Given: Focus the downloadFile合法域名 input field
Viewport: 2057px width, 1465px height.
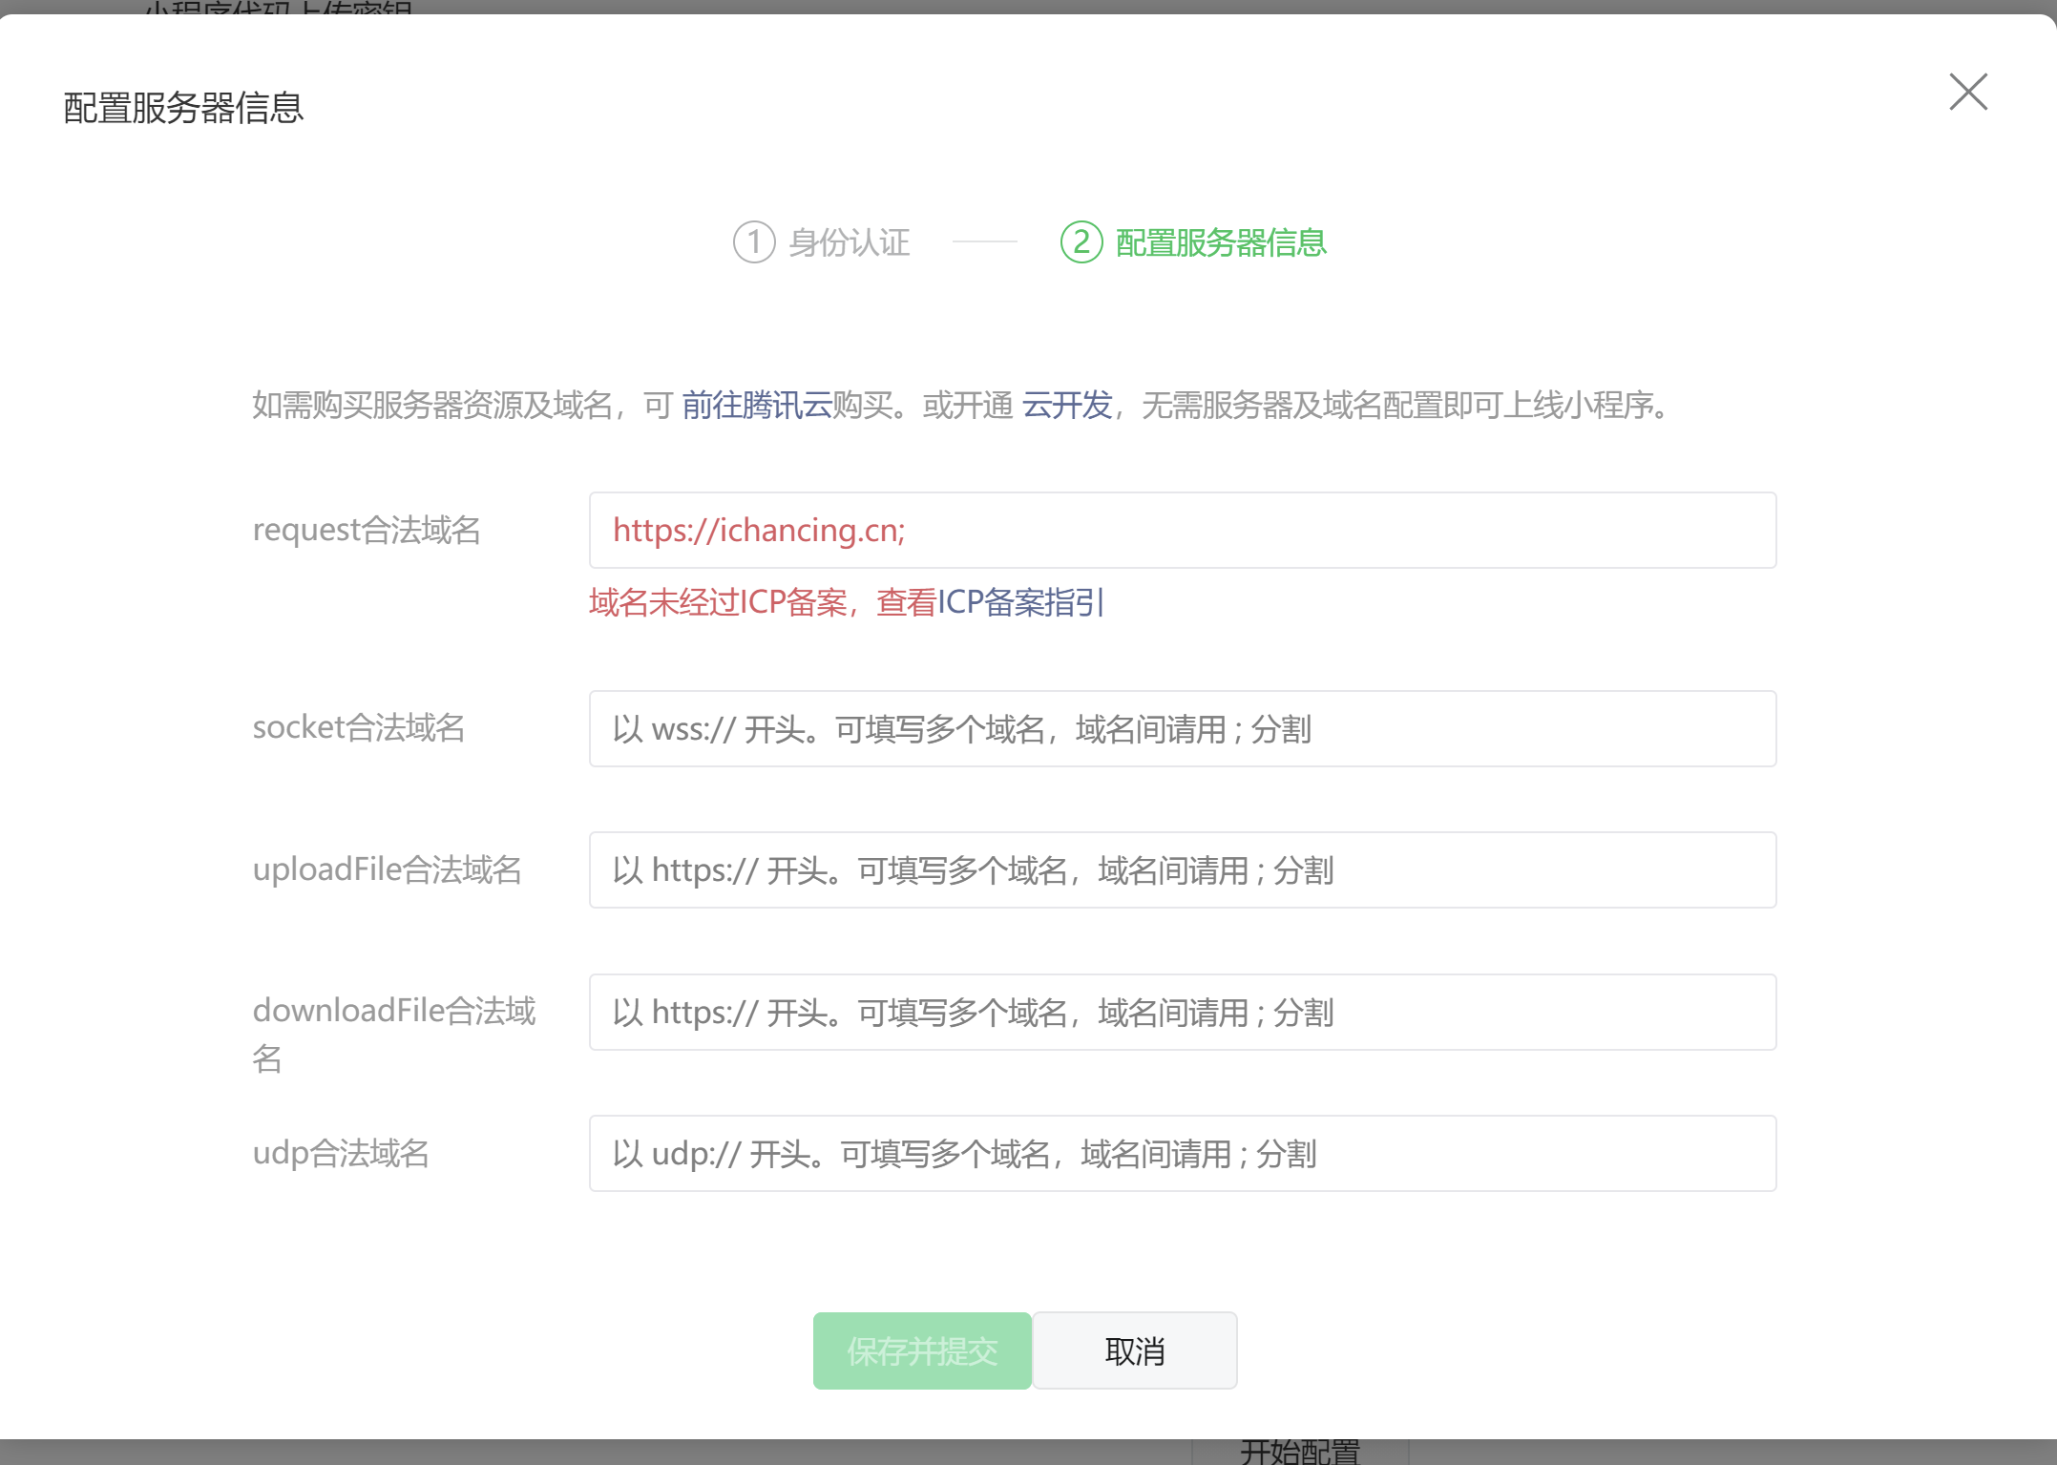Looking at the screenshot, I should click(x=1182, y=1013).
